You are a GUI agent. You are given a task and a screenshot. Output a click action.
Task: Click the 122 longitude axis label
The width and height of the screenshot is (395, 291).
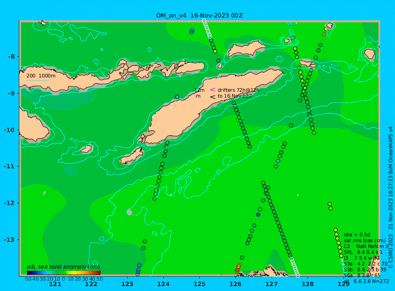pyautogui.click(x=91, y=284)
